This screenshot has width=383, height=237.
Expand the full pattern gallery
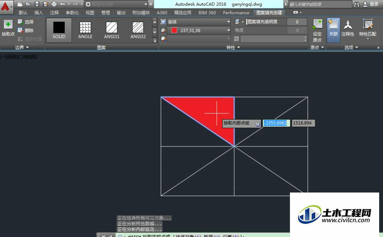click(155, 41)
